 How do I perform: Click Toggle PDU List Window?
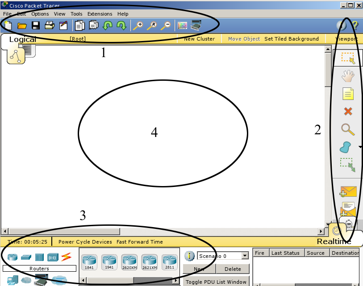click(x=216, y=282)
